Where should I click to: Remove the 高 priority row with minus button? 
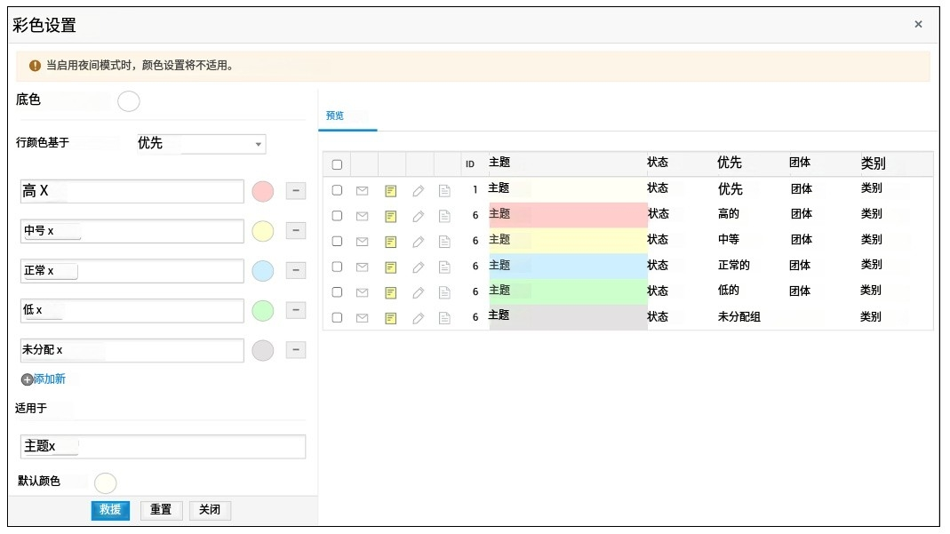pos(296,191)
